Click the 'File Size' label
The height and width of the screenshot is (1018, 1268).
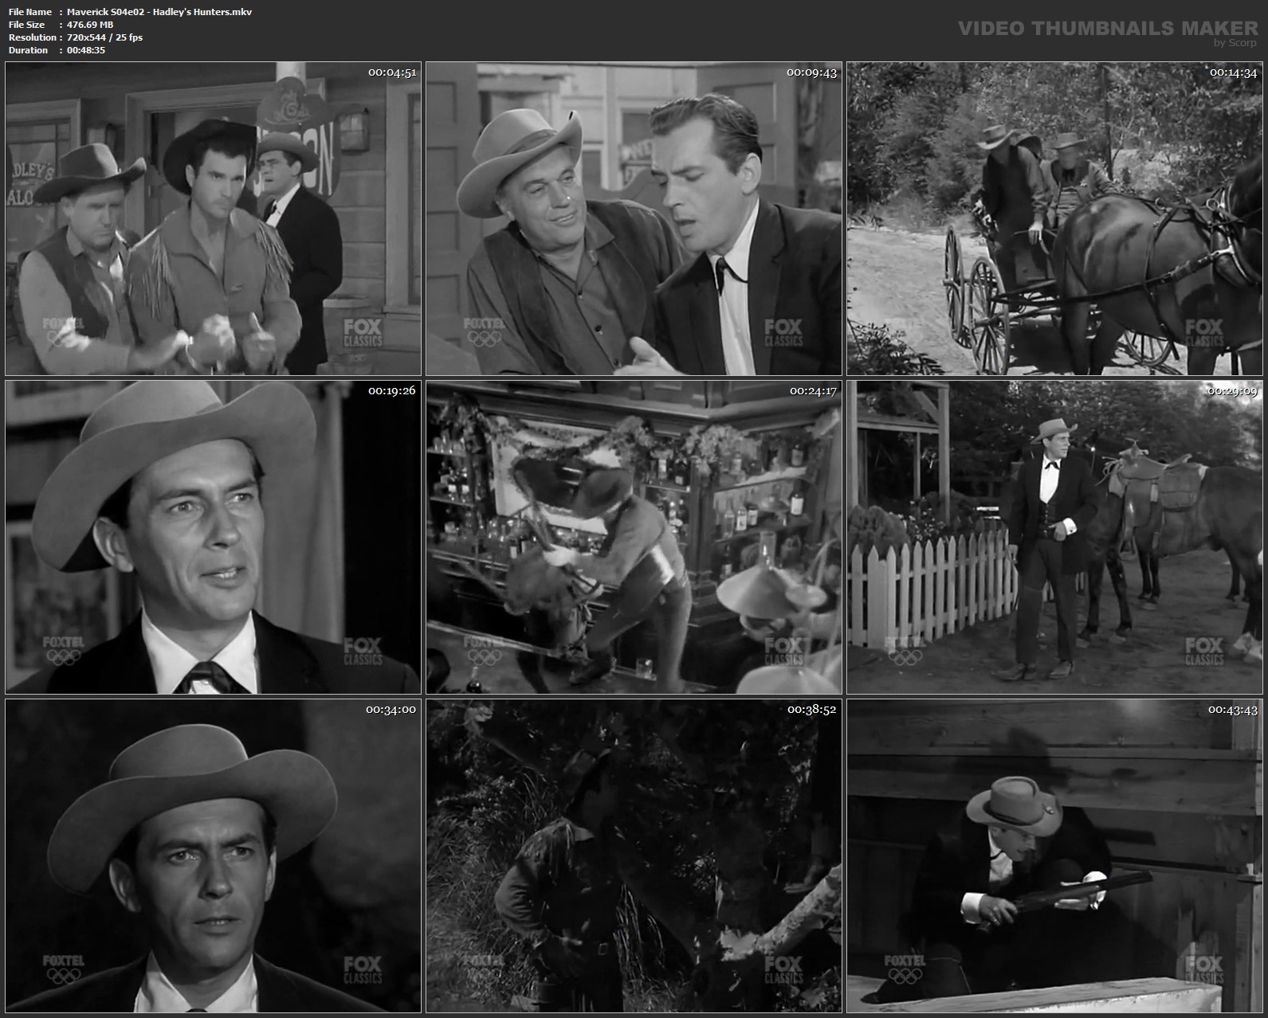pyautogui.click(x=26, y=25)
